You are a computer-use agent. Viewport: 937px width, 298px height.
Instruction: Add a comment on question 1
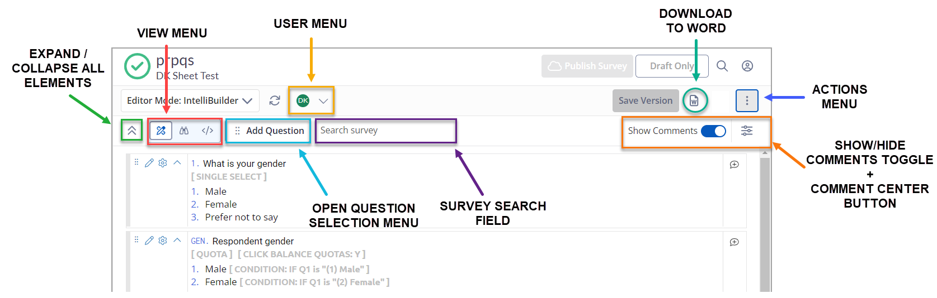[x=734, y=165]
